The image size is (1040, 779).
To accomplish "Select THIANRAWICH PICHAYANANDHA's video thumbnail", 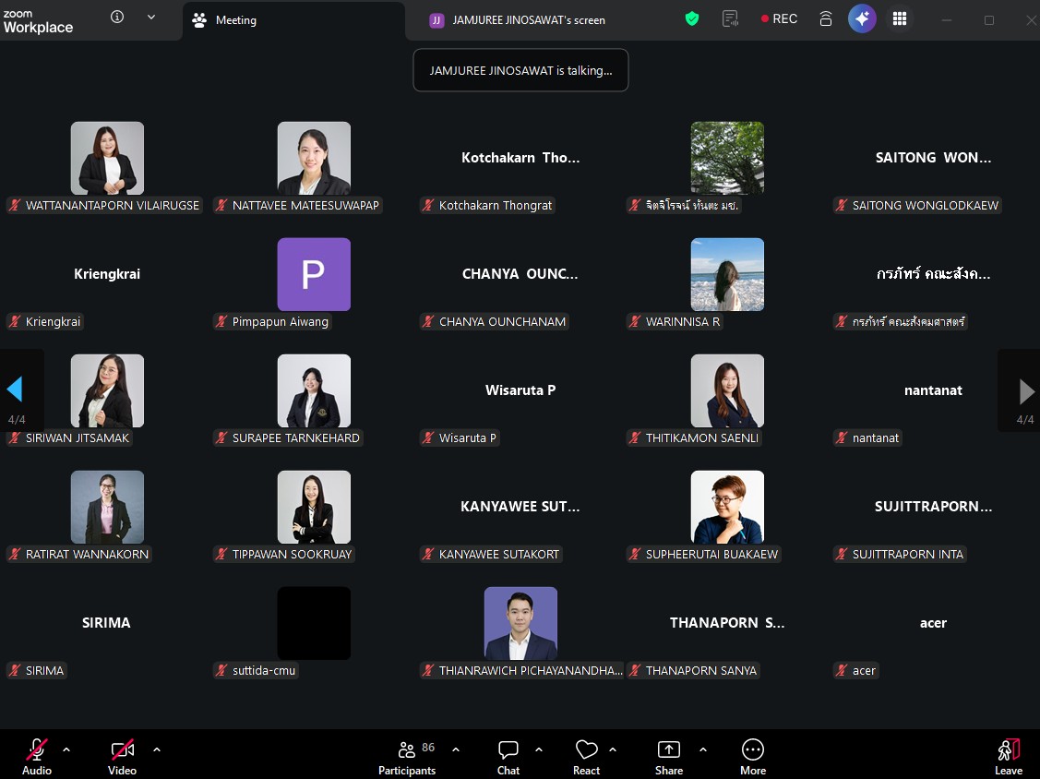I will [520, 623].
